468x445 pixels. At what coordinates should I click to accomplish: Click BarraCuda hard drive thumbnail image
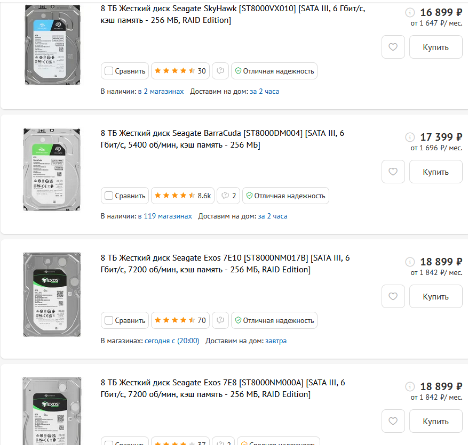(x=52, y=169)
